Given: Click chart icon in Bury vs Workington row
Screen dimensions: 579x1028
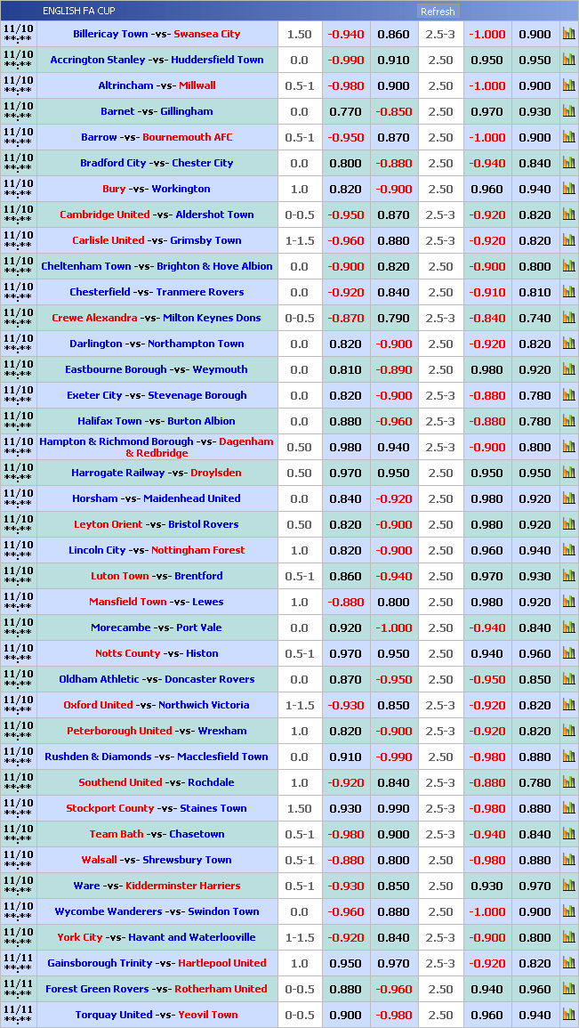Looking at the screenshot, I should pyautogui.click(x=568, y=189).
